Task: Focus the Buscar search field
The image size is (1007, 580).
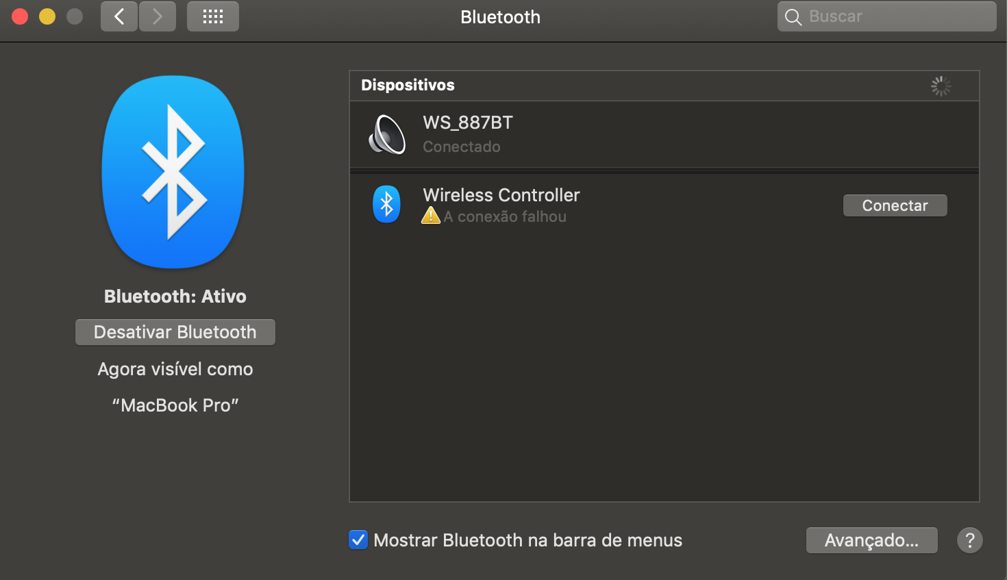Action: 887,16
